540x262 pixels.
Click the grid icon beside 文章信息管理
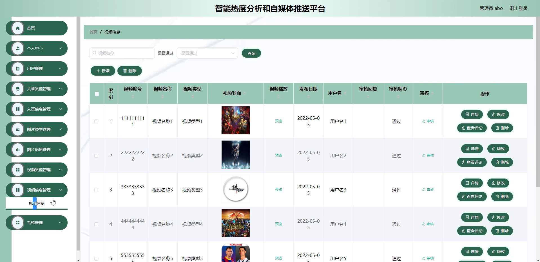18,109
